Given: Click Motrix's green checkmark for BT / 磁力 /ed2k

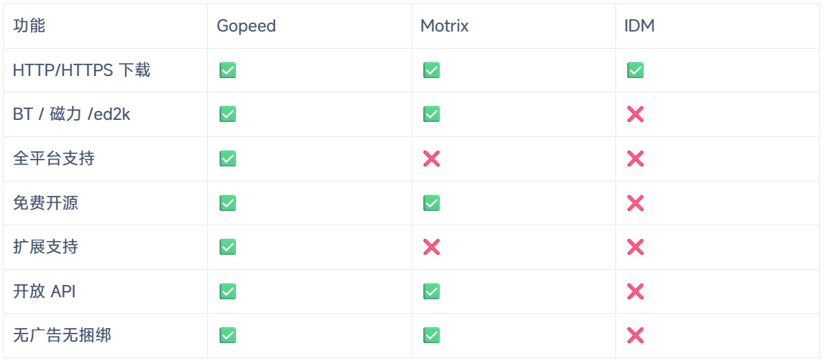Looking at the screenshot, I should 432,114.
